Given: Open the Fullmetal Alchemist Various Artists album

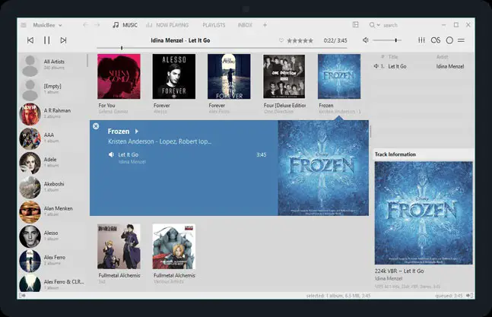Looking at the screenshot, I should click(x=174, y=247).
